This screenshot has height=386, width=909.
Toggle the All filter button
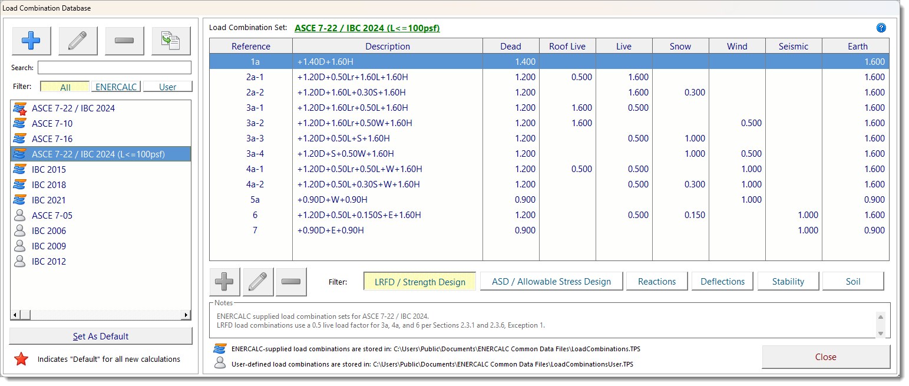point(65,87)
